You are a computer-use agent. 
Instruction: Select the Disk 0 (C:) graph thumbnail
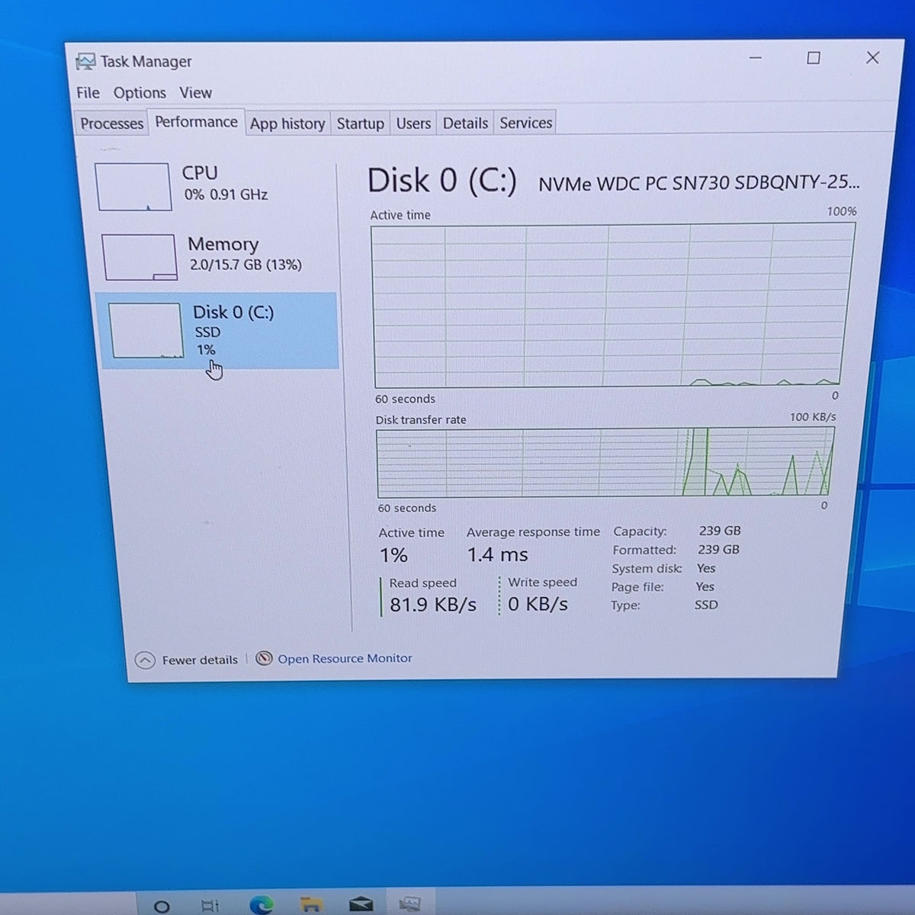tap(146, 330)
